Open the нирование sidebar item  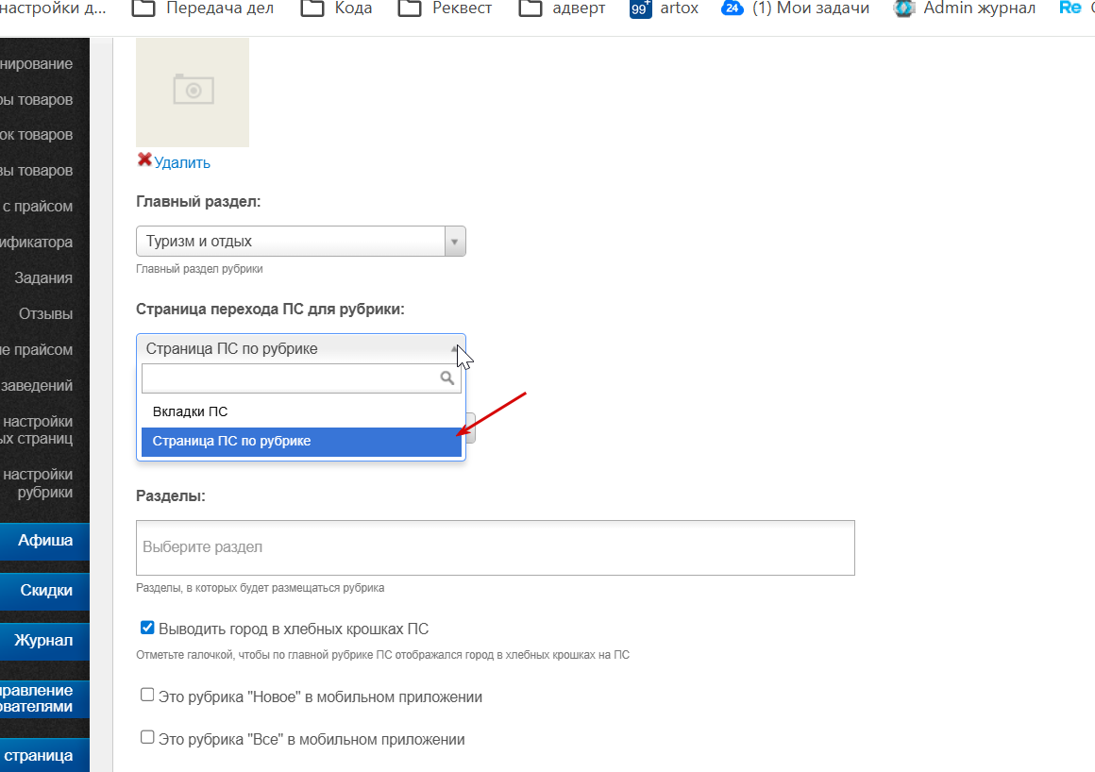coord(36,63)
